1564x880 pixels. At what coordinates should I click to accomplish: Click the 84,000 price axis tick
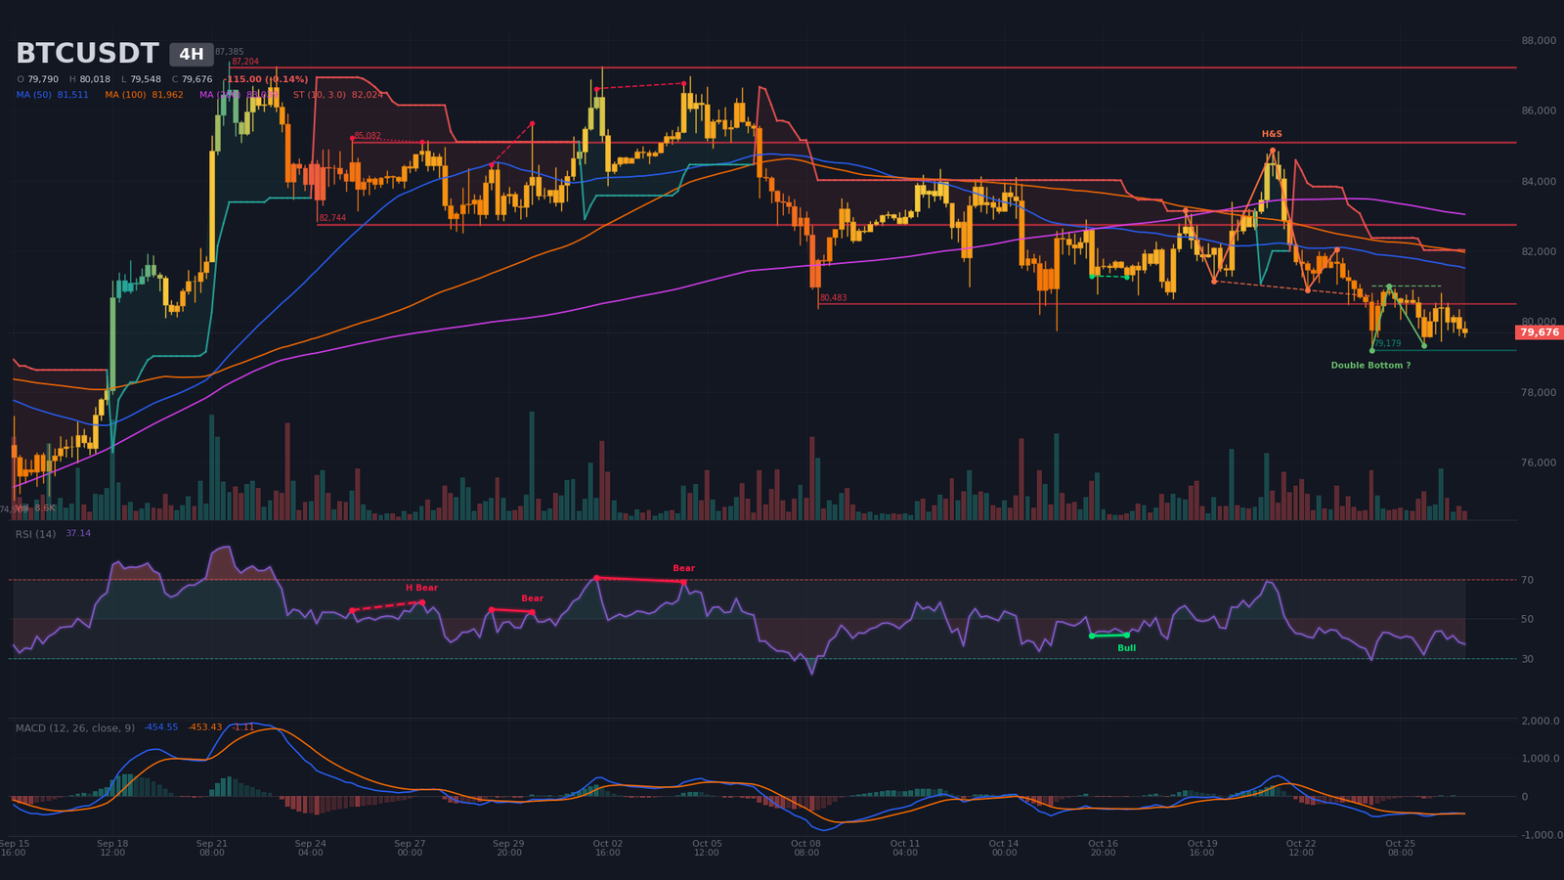[1539, 181]
